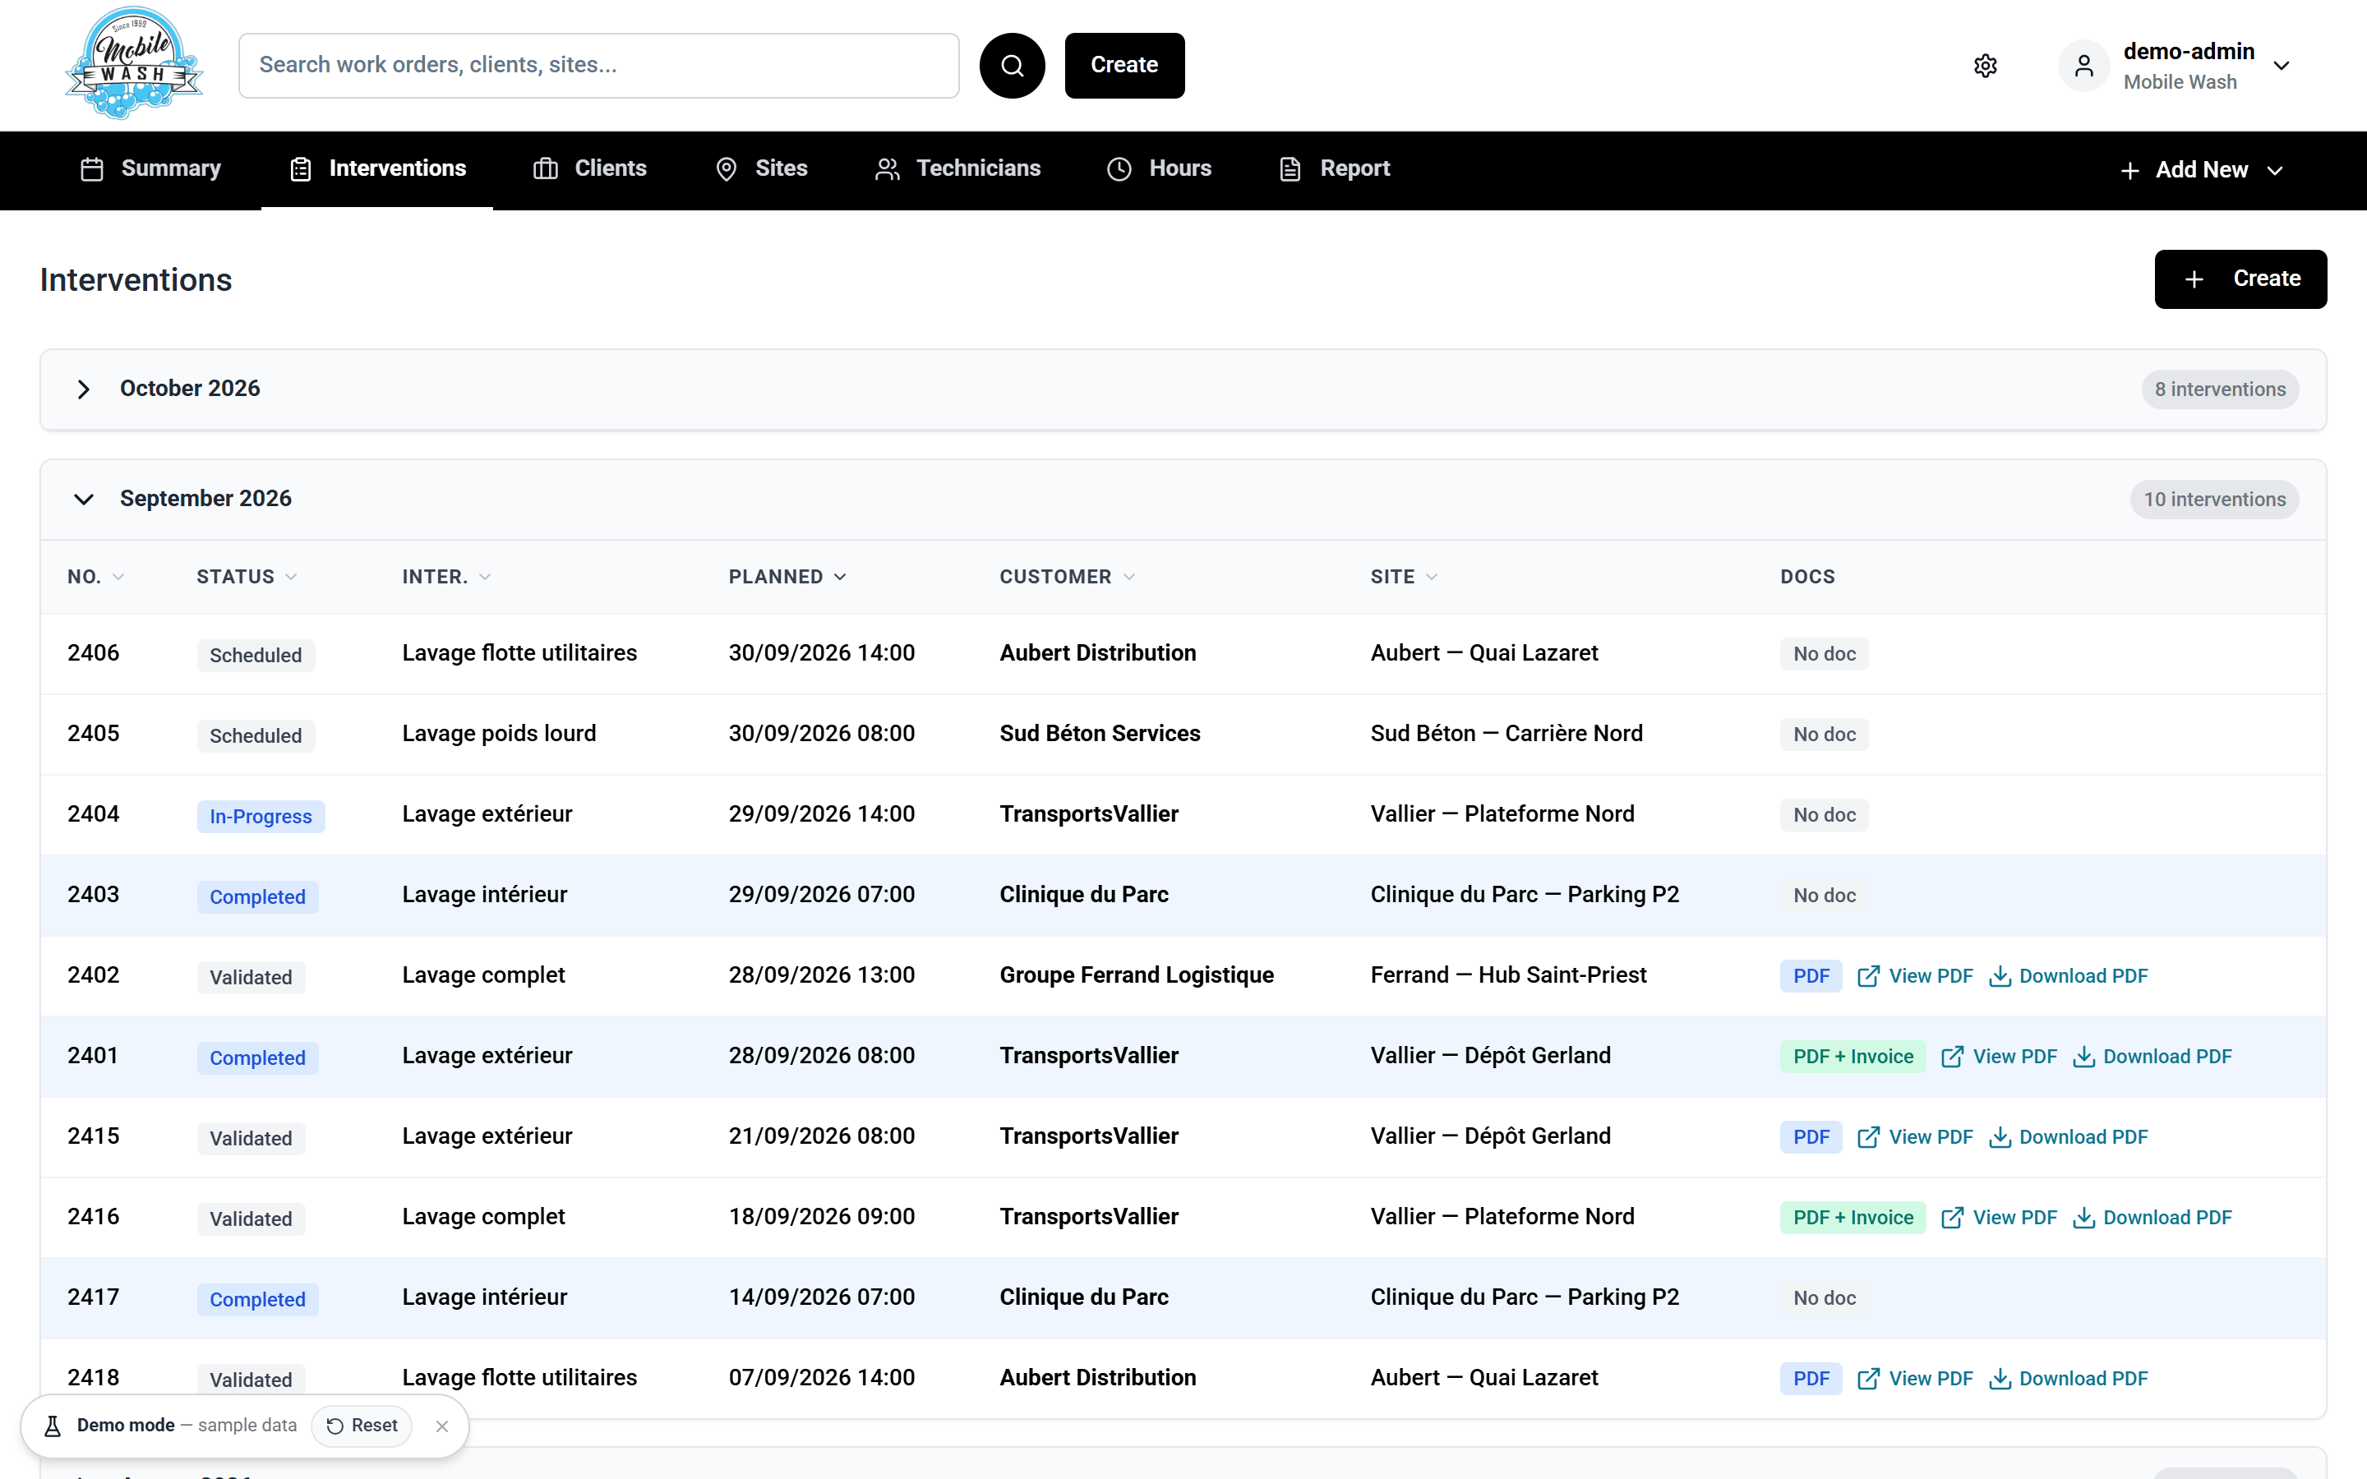Open the Add New dropdown menu
The width and height of the screenshot is (2367, 1479).
[2202, 170]
